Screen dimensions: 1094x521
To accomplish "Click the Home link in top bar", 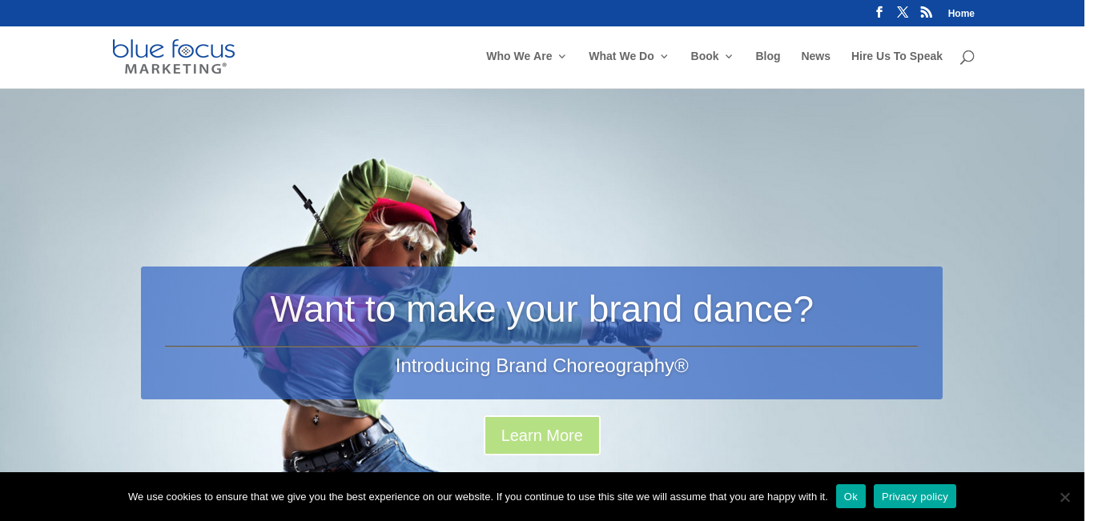I will 961,14.
